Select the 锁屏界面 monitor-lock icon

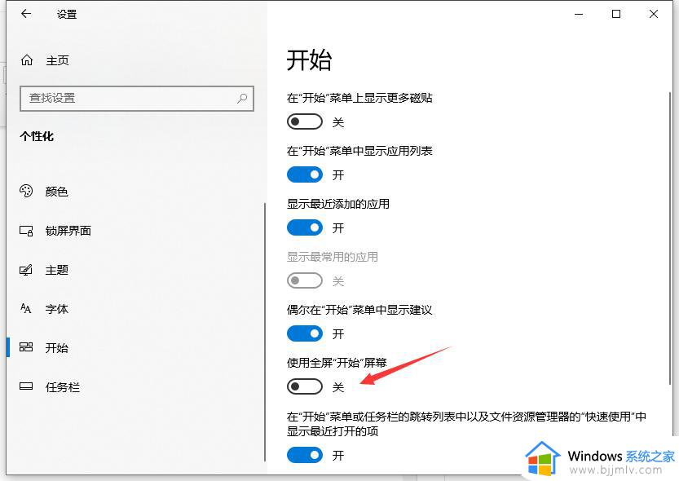point(26,231)
